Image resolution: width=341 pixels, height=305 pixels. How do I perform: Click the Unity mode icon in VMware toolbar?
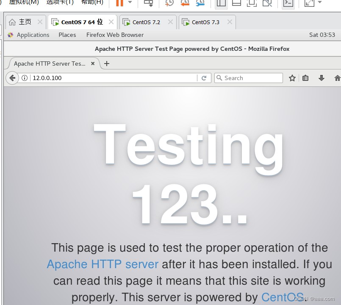(x=267, y=3)
